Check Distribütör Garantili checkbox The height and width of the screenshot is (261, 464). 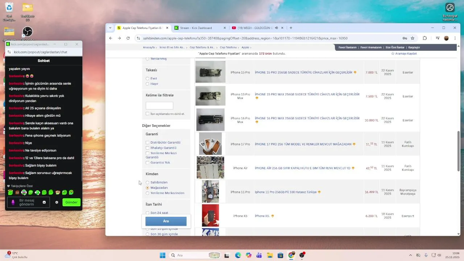click(x=148, y=142)
